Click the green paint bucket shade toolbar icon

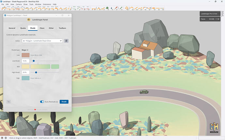point(107,8)
